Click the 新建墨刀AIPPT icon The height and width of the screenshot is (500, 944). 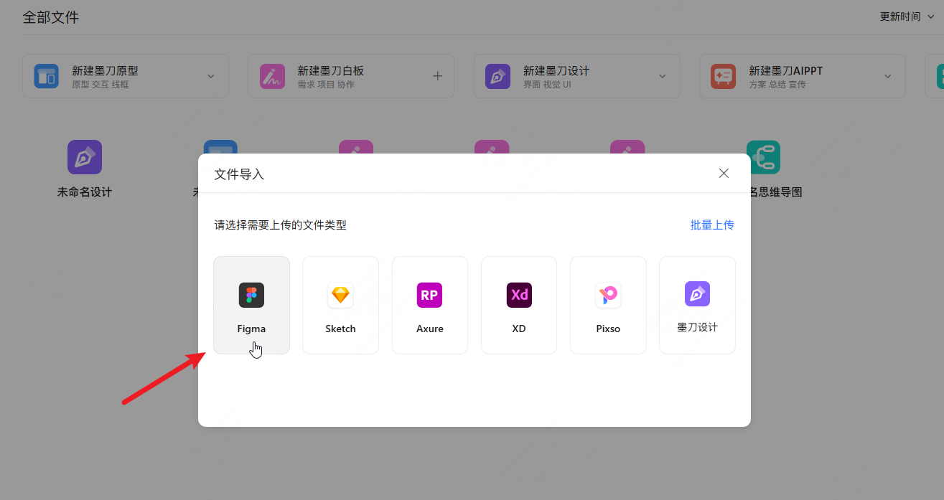coord(723,75)
